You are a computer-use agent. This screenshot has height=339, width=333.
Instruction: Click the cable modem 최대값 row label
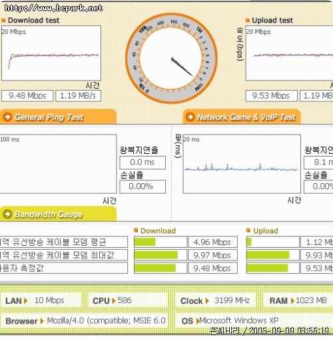pyautogui.click(x=64, y=255)
